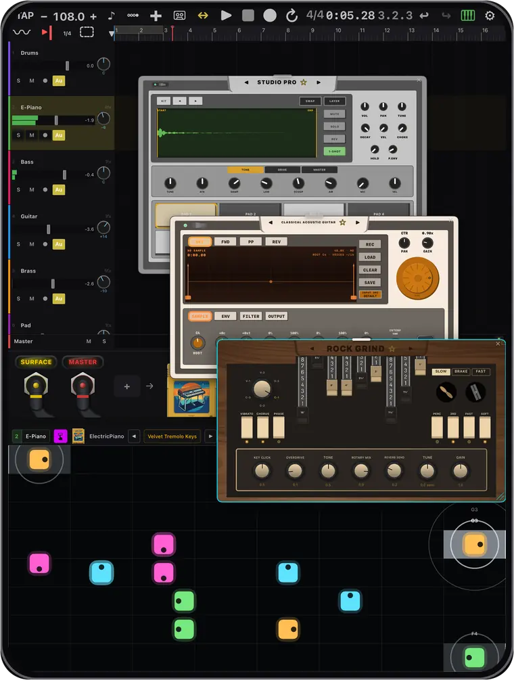Set rotary speed to BRAKE

pyautogui.click(x=461, y=371)
